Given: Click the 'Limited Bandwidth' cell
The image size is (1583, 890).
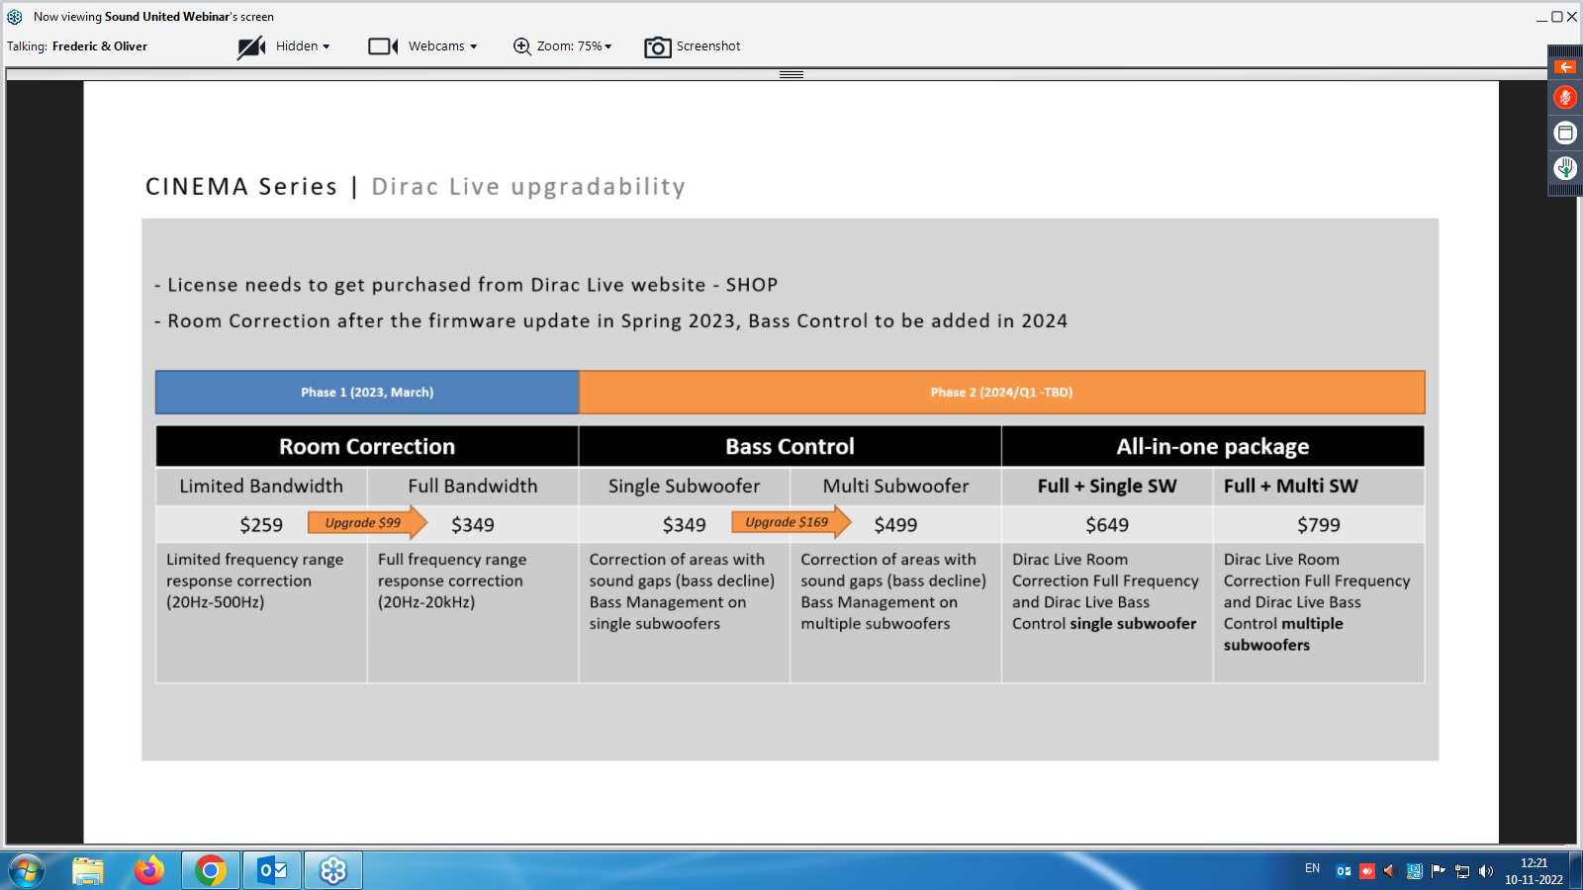Looking at the screenshot, I should (x=261, y=486).
